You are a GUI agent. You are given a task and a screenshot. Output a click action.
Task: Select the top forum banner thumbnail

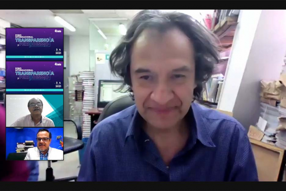[x=35, y=44]
